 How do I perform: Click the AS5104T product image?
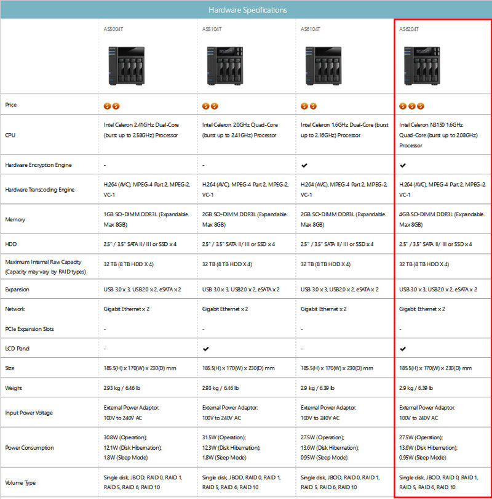[225, 66]
